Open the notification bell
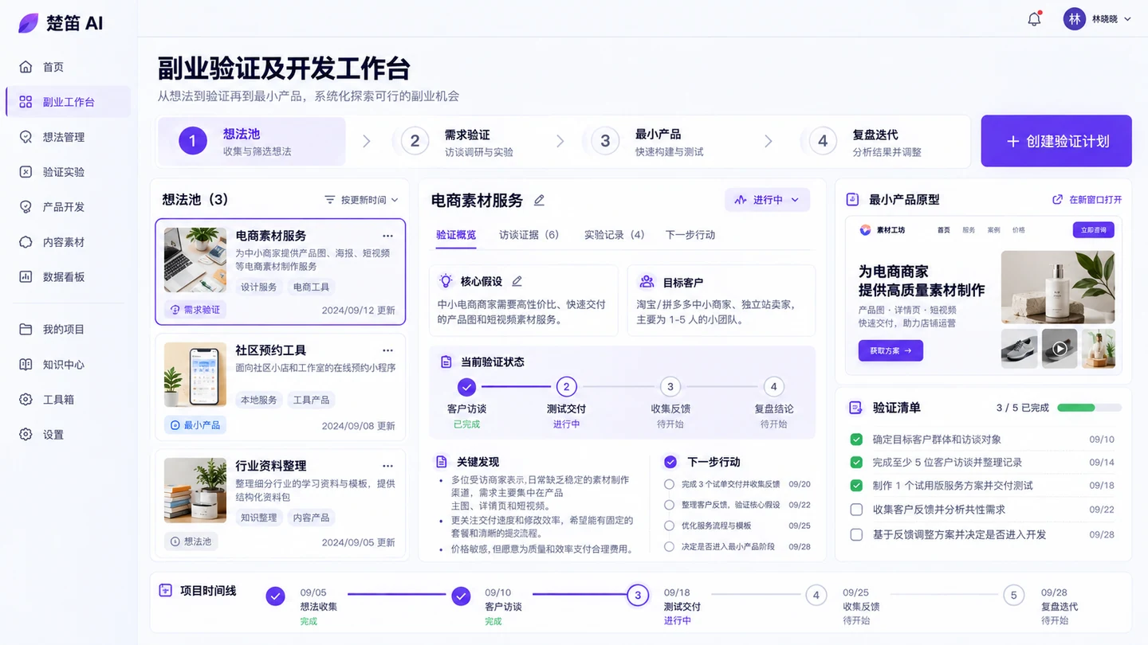This screenshot has width=1148, height=645. [x=1034, y=19]
